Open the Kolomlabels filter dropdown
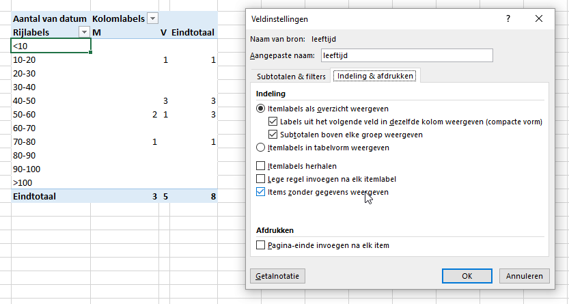The width and height of the screenshot is (569, 304). [152, 18]
